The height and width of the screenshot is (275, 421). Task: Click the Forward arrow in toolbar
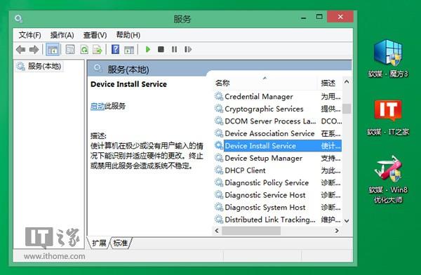click(34, 50)
